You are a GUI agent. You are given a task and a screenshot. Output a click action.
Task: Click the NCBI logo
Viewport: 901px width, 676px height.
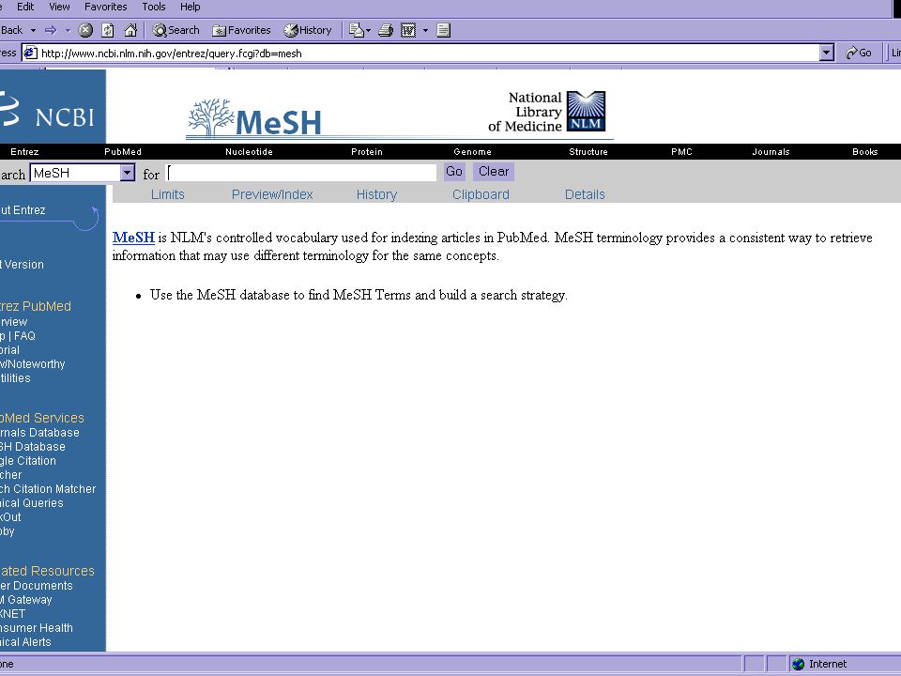[47, 109]
